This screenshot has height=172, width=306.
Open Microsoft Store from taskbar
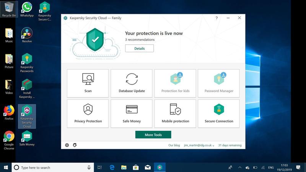point(136,167)
